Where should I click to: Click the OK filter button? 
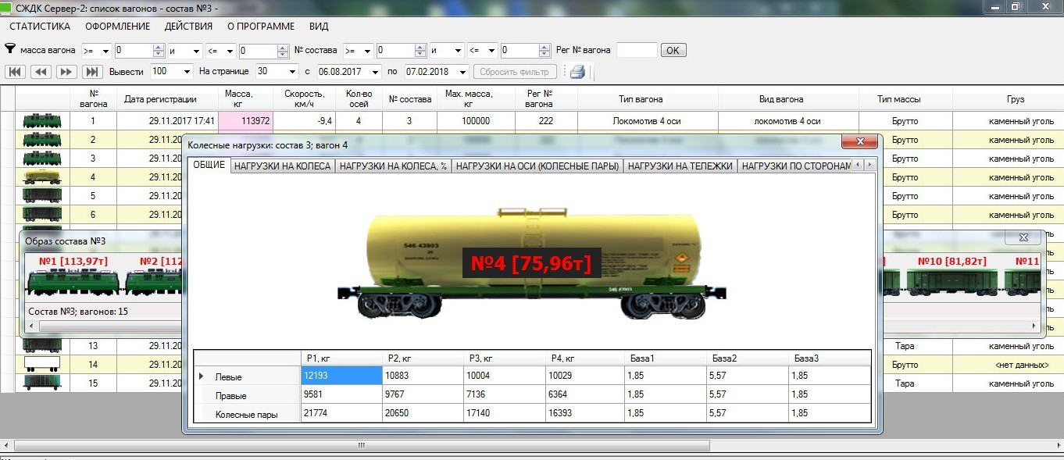[x=673, y=51]
